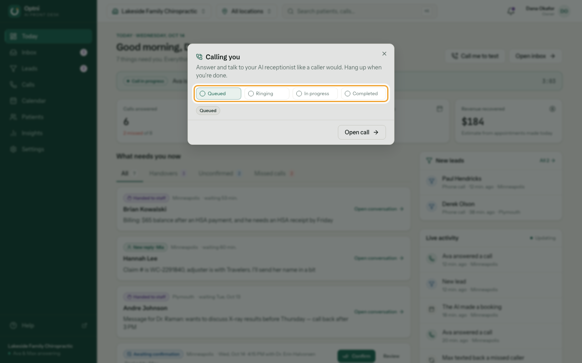Open conversation for Hannah Lee
The height and width of the screenshot is (363, 582).
(379, 258)
